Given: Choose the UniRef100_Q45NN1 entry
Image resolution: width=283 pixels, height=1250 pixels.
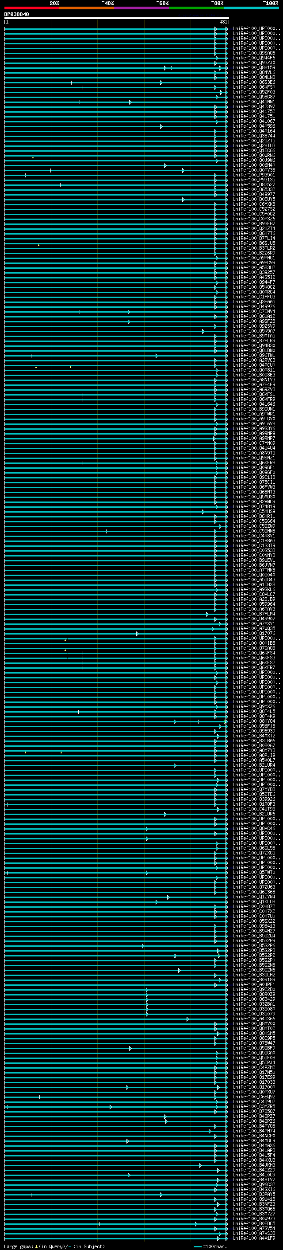Looking at the screenshot, I should pos(254,102).
